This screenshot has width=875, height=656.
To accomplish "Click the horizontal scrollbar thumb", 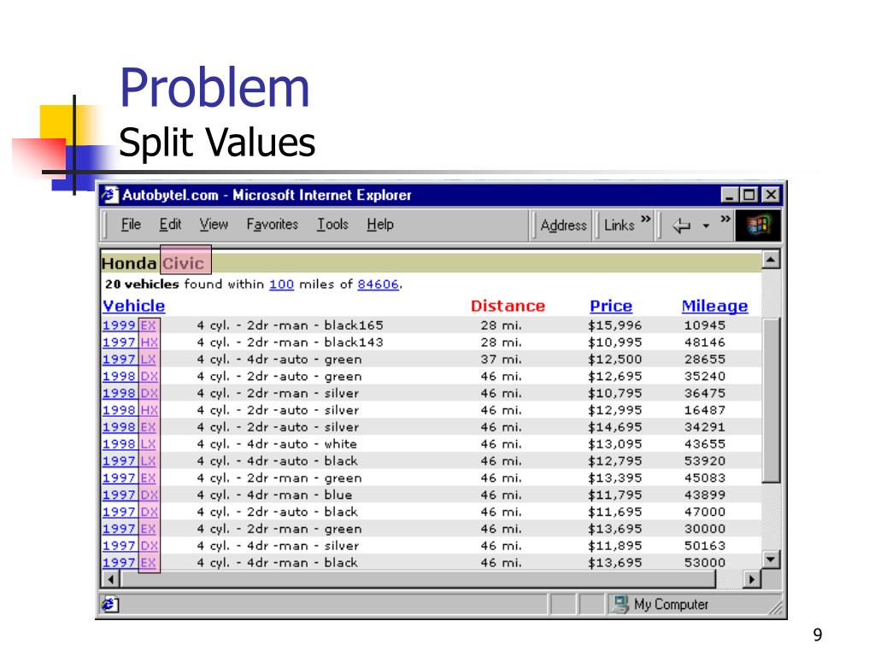I will [x=418, y=580].
